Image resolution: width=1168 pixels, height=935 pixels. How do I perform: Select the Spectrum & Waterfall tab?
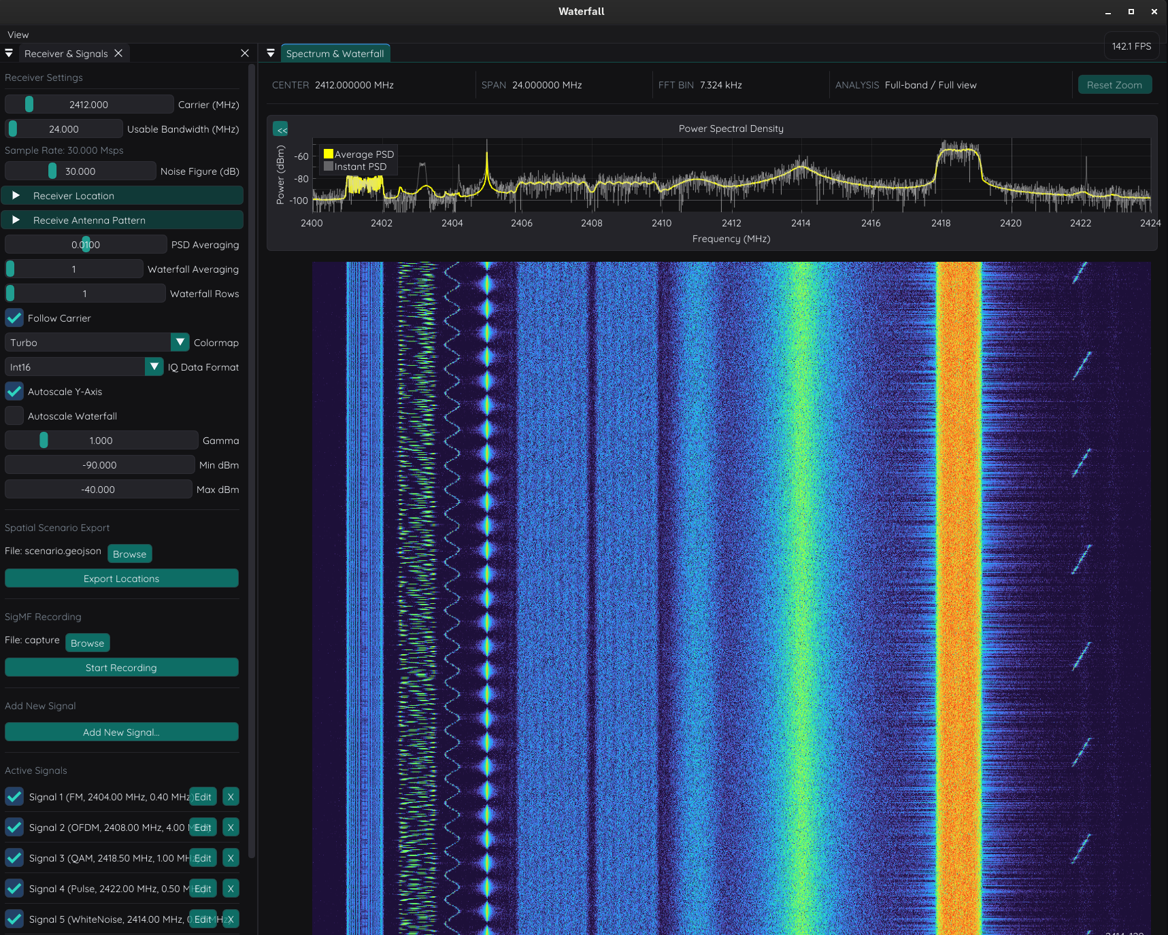[335, 54]
